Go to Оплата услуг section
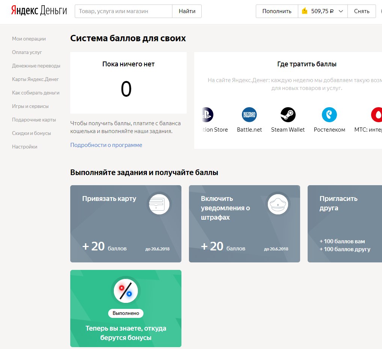The width and height of the screenshot is (382, 349). tap(27, 52)
